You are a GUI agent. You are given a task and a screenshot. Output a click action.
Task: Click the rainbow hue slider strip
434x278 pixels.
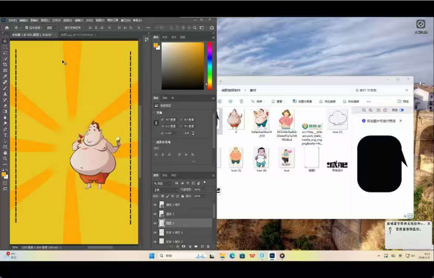209,65
